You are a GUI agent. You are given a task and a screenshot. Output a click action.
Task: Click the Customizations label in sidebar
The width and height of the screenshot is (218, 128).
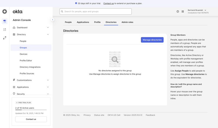click(24, 80)
